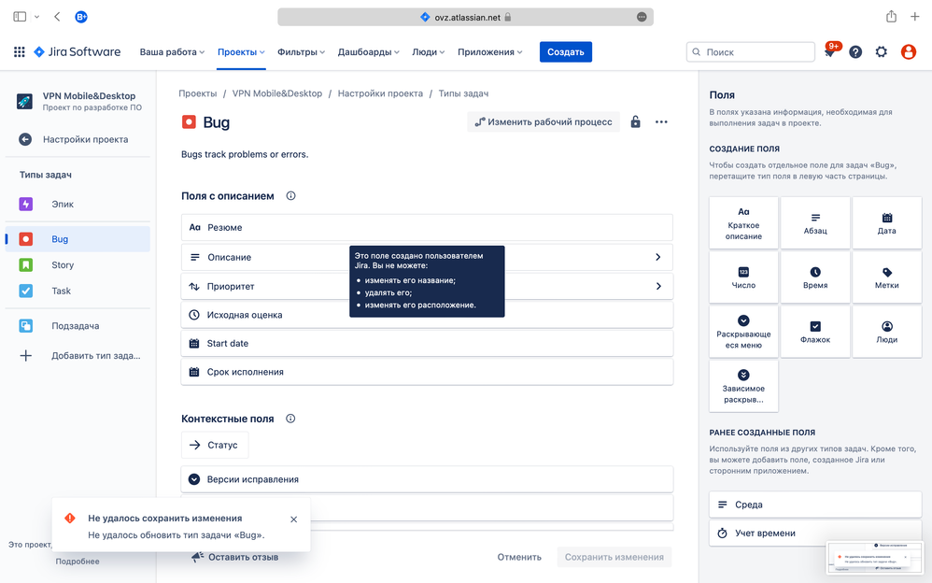The height and width of the screenshot is (583, 932).
Task: Click Изменить рабочий процесс button
Action: click(544, 122)
